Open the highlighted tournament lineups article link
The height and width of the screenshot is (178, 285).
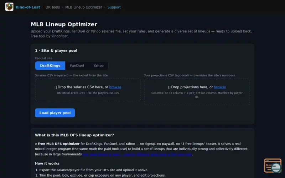click(x=137, y=154)
